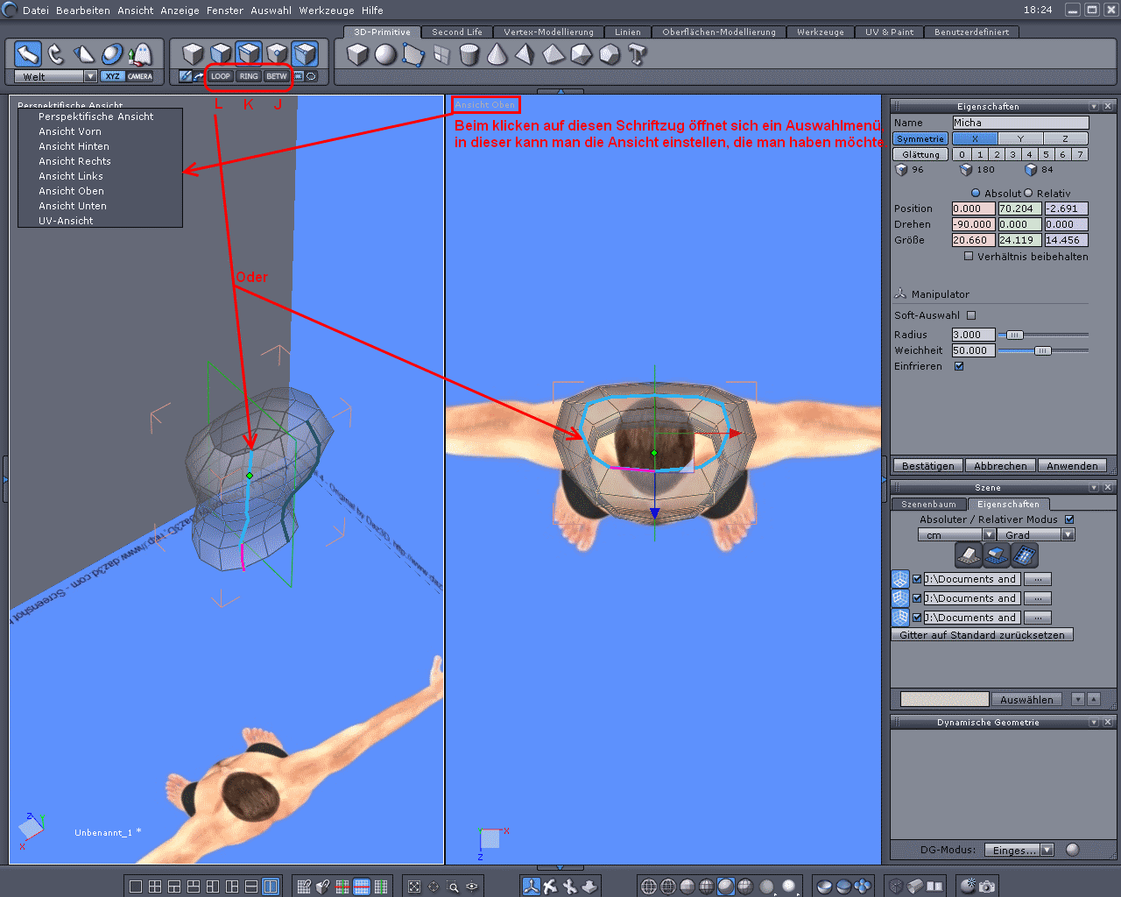Screen dimensions: 1121x897
Task: Uncheck the Einfrieren checkbox
Action: [959, 366]
